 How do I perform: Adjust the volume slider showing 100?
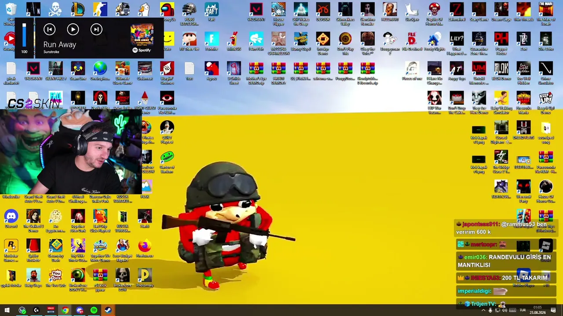[24, 35]
